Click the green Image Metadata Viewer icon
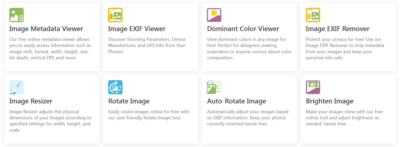400x147 pixels. tap(16, 15)
